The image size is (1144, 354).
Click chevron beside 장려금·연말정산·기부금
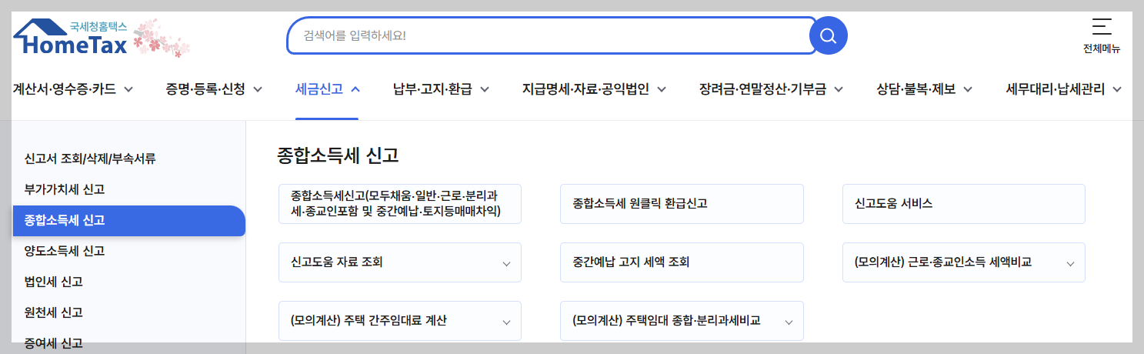(839, 89)
